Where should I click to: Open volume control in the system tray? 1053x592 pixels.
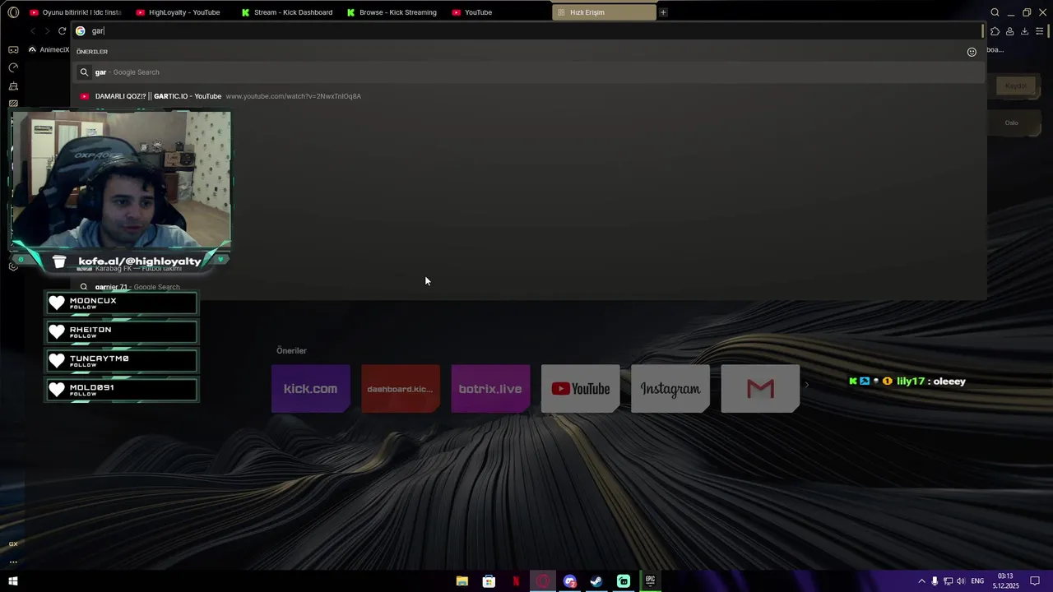[x=961, y=581]
